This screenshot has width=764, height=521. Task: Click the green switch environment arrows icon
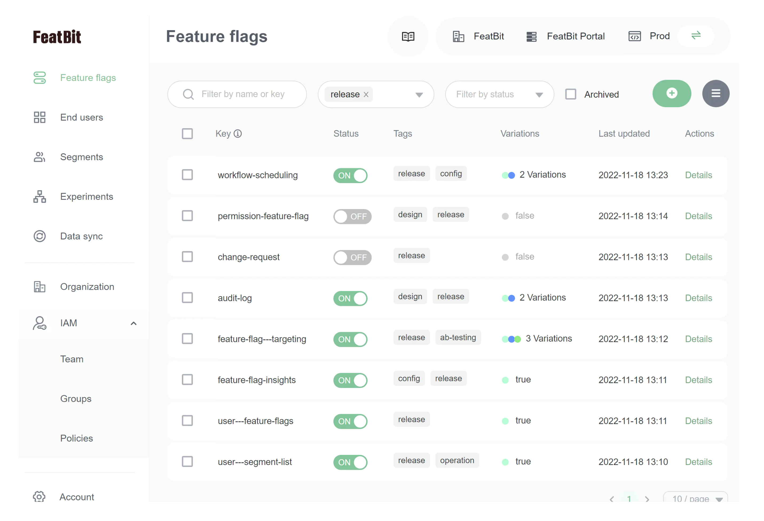[696, 35]
